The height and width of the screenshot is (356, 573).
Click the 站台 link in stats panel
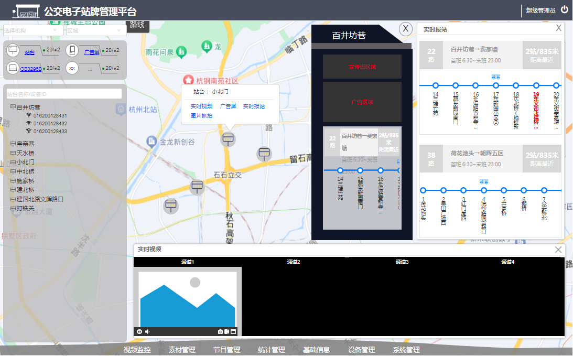coord(29,52)
